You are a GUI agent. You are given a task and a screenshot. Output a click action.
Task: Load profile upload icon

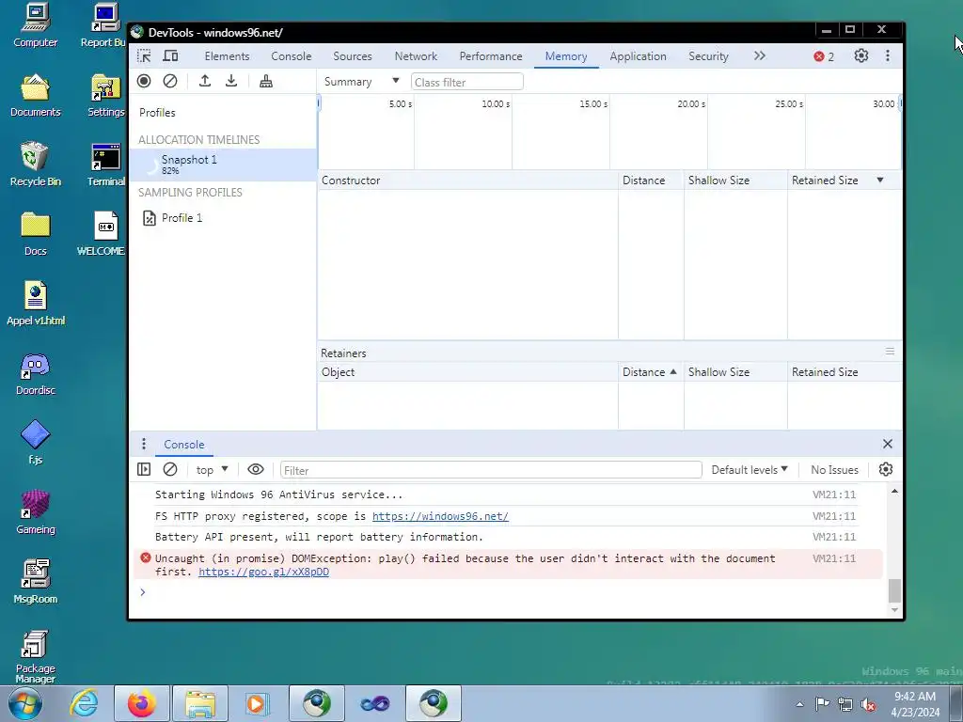click(205, 81)
